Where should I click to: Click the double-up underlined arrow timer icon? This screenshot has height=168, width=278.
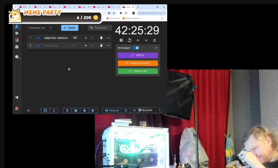click(x=155, y=40)
